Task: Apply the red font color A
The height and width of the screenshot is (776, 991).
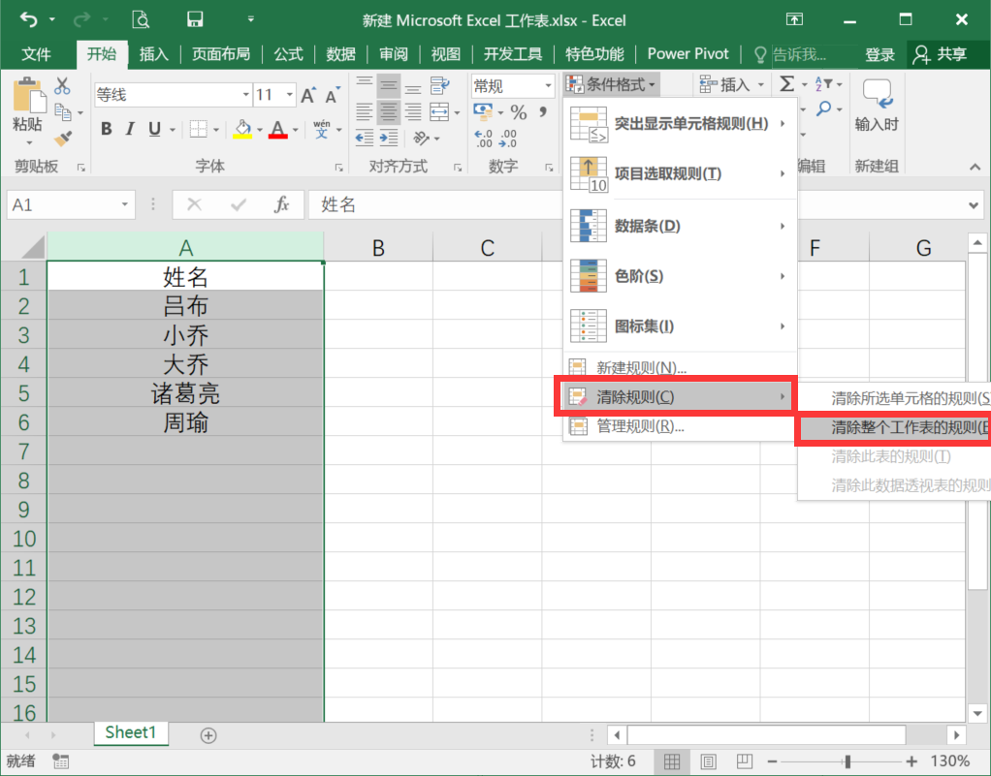Action: [278, 130]
